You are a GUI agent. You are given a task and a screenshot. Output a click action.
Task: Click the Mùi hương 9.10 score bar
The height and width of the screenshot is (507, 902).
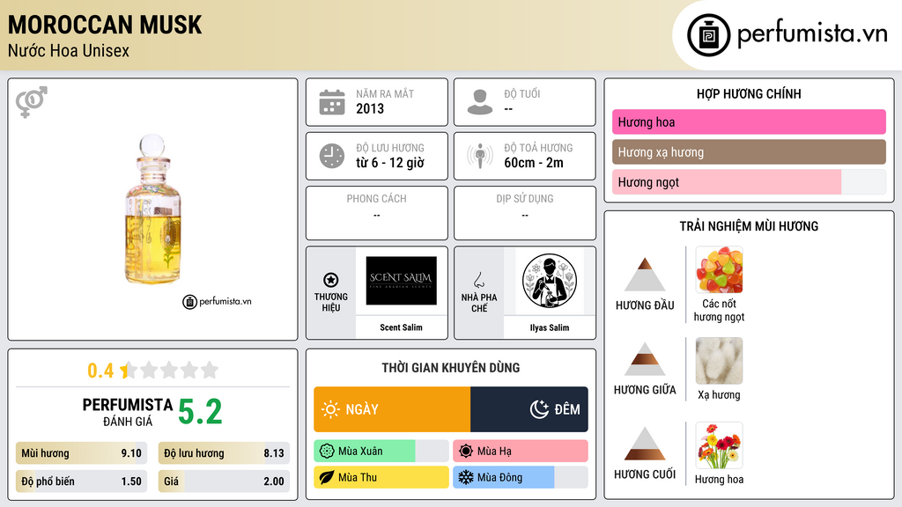click(x=82, y=453)
